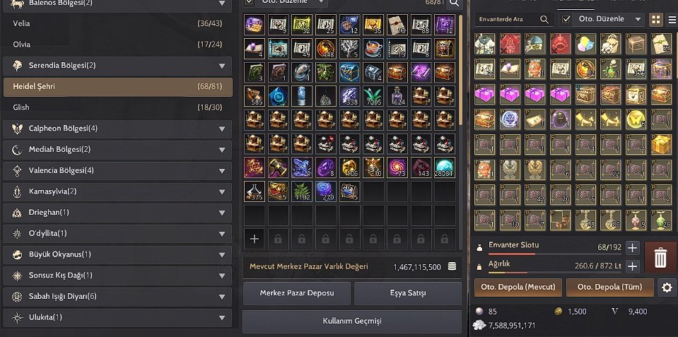Select Glish storage entry
This screenshot has width=678, height=337.
click(117, 107)
